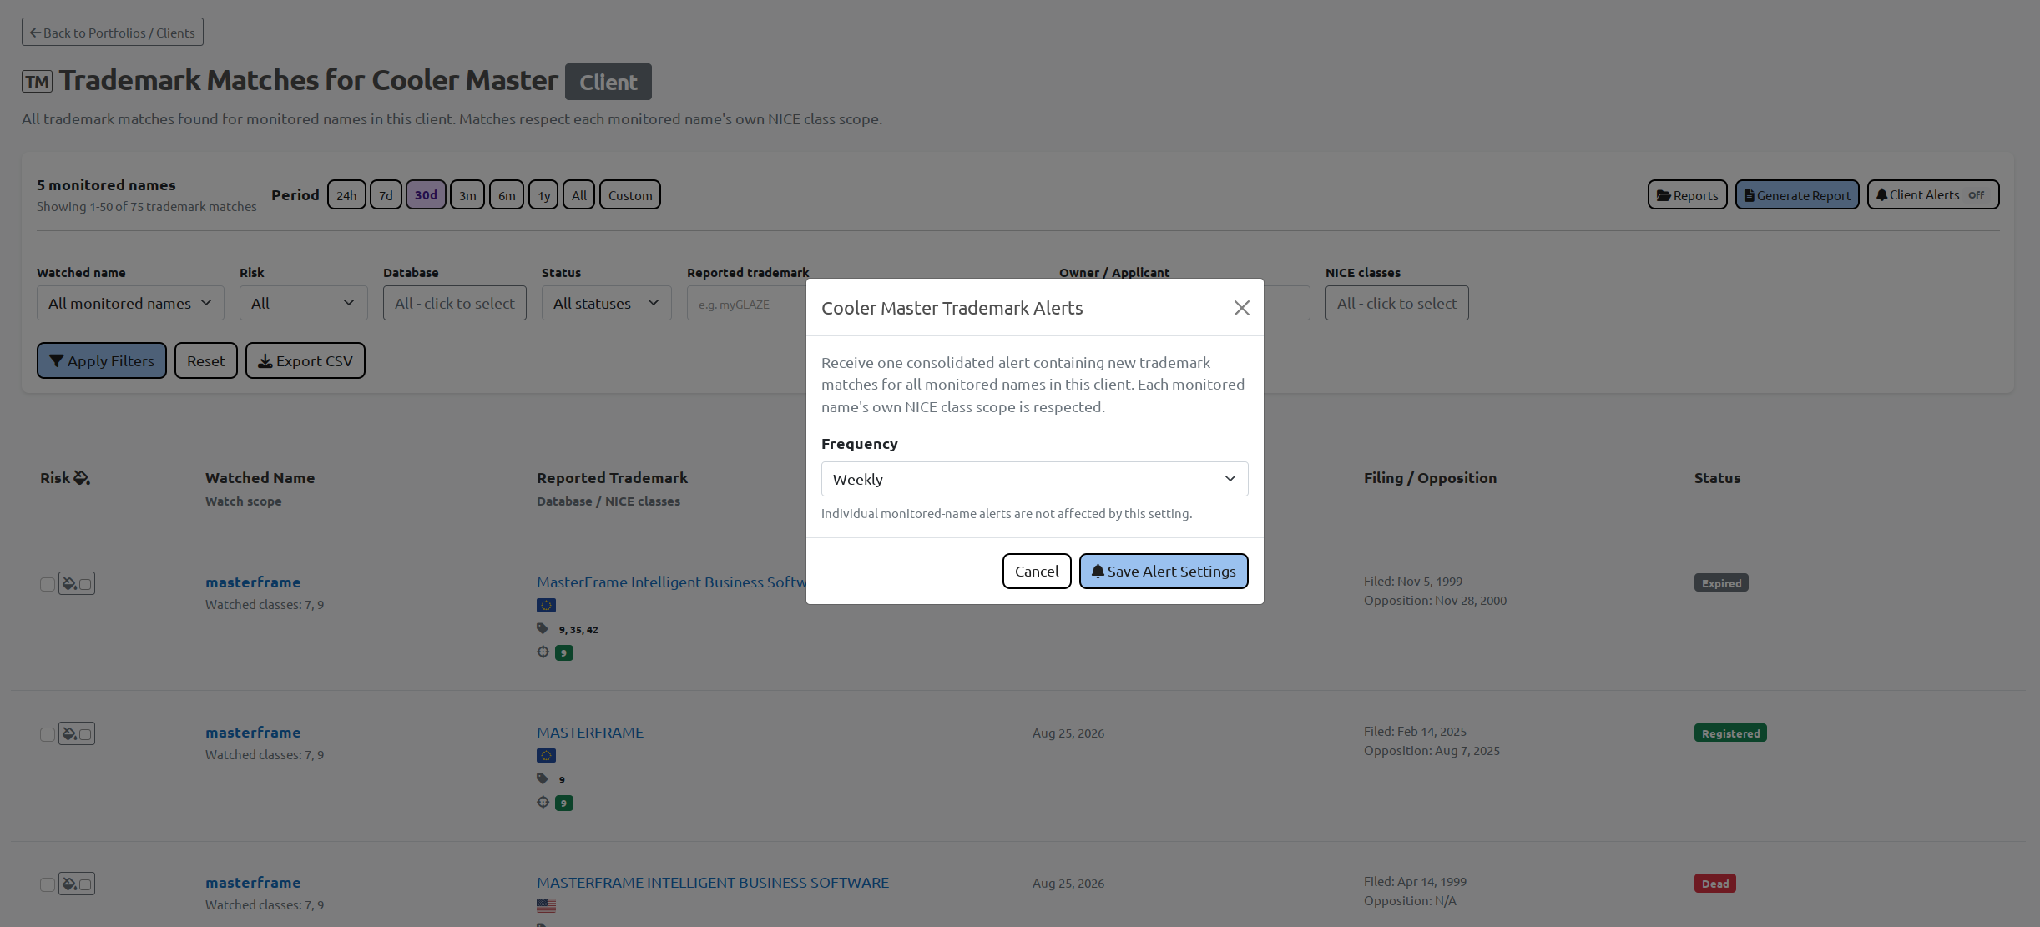This screenshot has width=2040, height=927.
Task: Apply Filters with the funnel button
Action: (102, 360)
